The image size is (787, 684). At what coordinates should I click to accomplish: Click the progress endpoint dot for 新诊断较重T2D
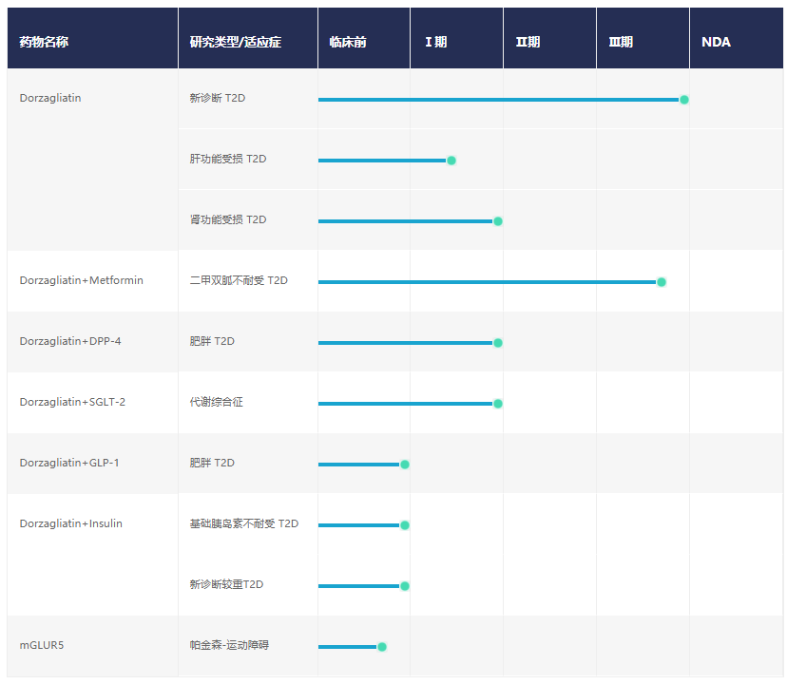(405, 586)
